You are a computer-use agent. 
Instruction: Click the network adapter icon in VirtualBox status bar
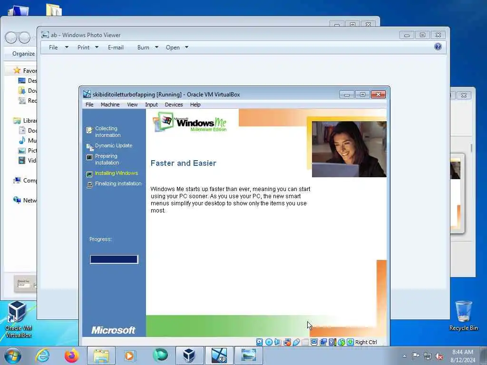coord(287,342)
